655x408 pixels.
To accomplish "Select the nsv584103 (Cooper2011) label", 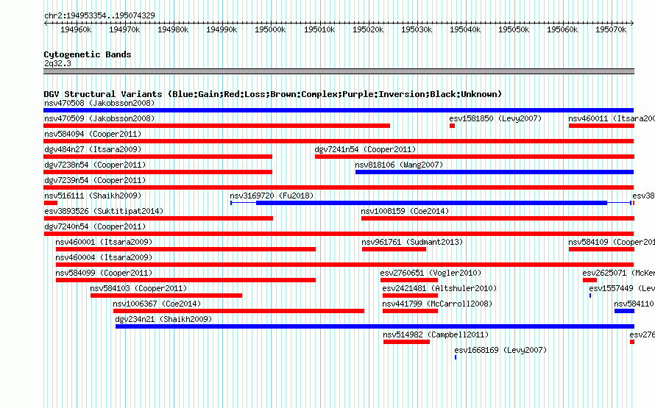I will pos(138,288).
